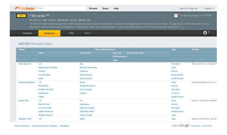The width and height of the screenshot is (227, 135).
Task: Click Sign In or Sign Up
Action: pyautogui.click(x=188, y=9)
